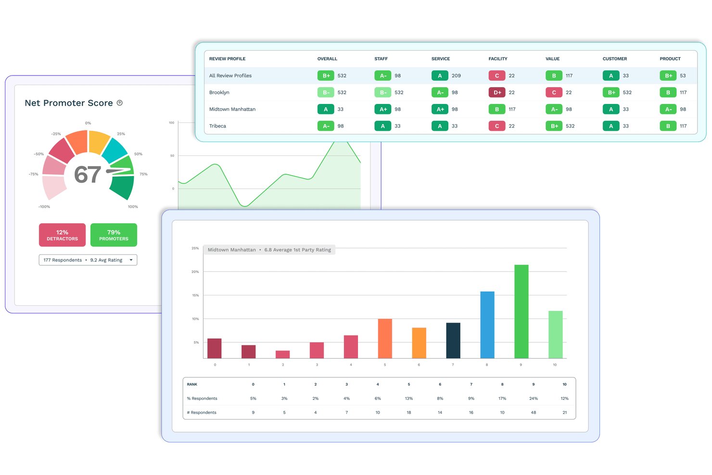Click the 67 score in the gauge

[x=88, y=175]
